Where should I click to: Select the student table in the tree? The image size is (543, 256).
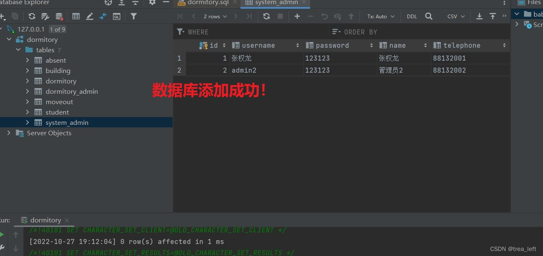coord(57,112)
